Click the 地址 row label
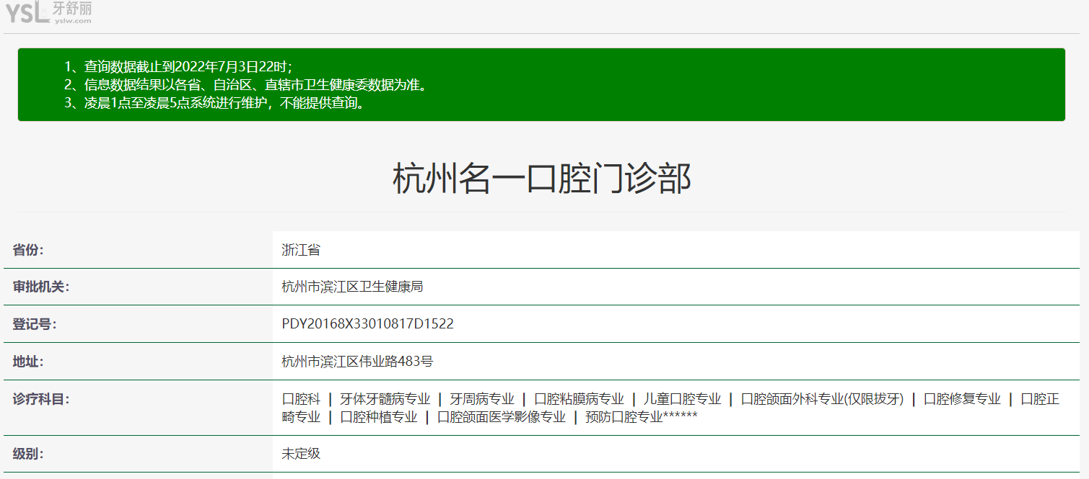 pos(28,362)
